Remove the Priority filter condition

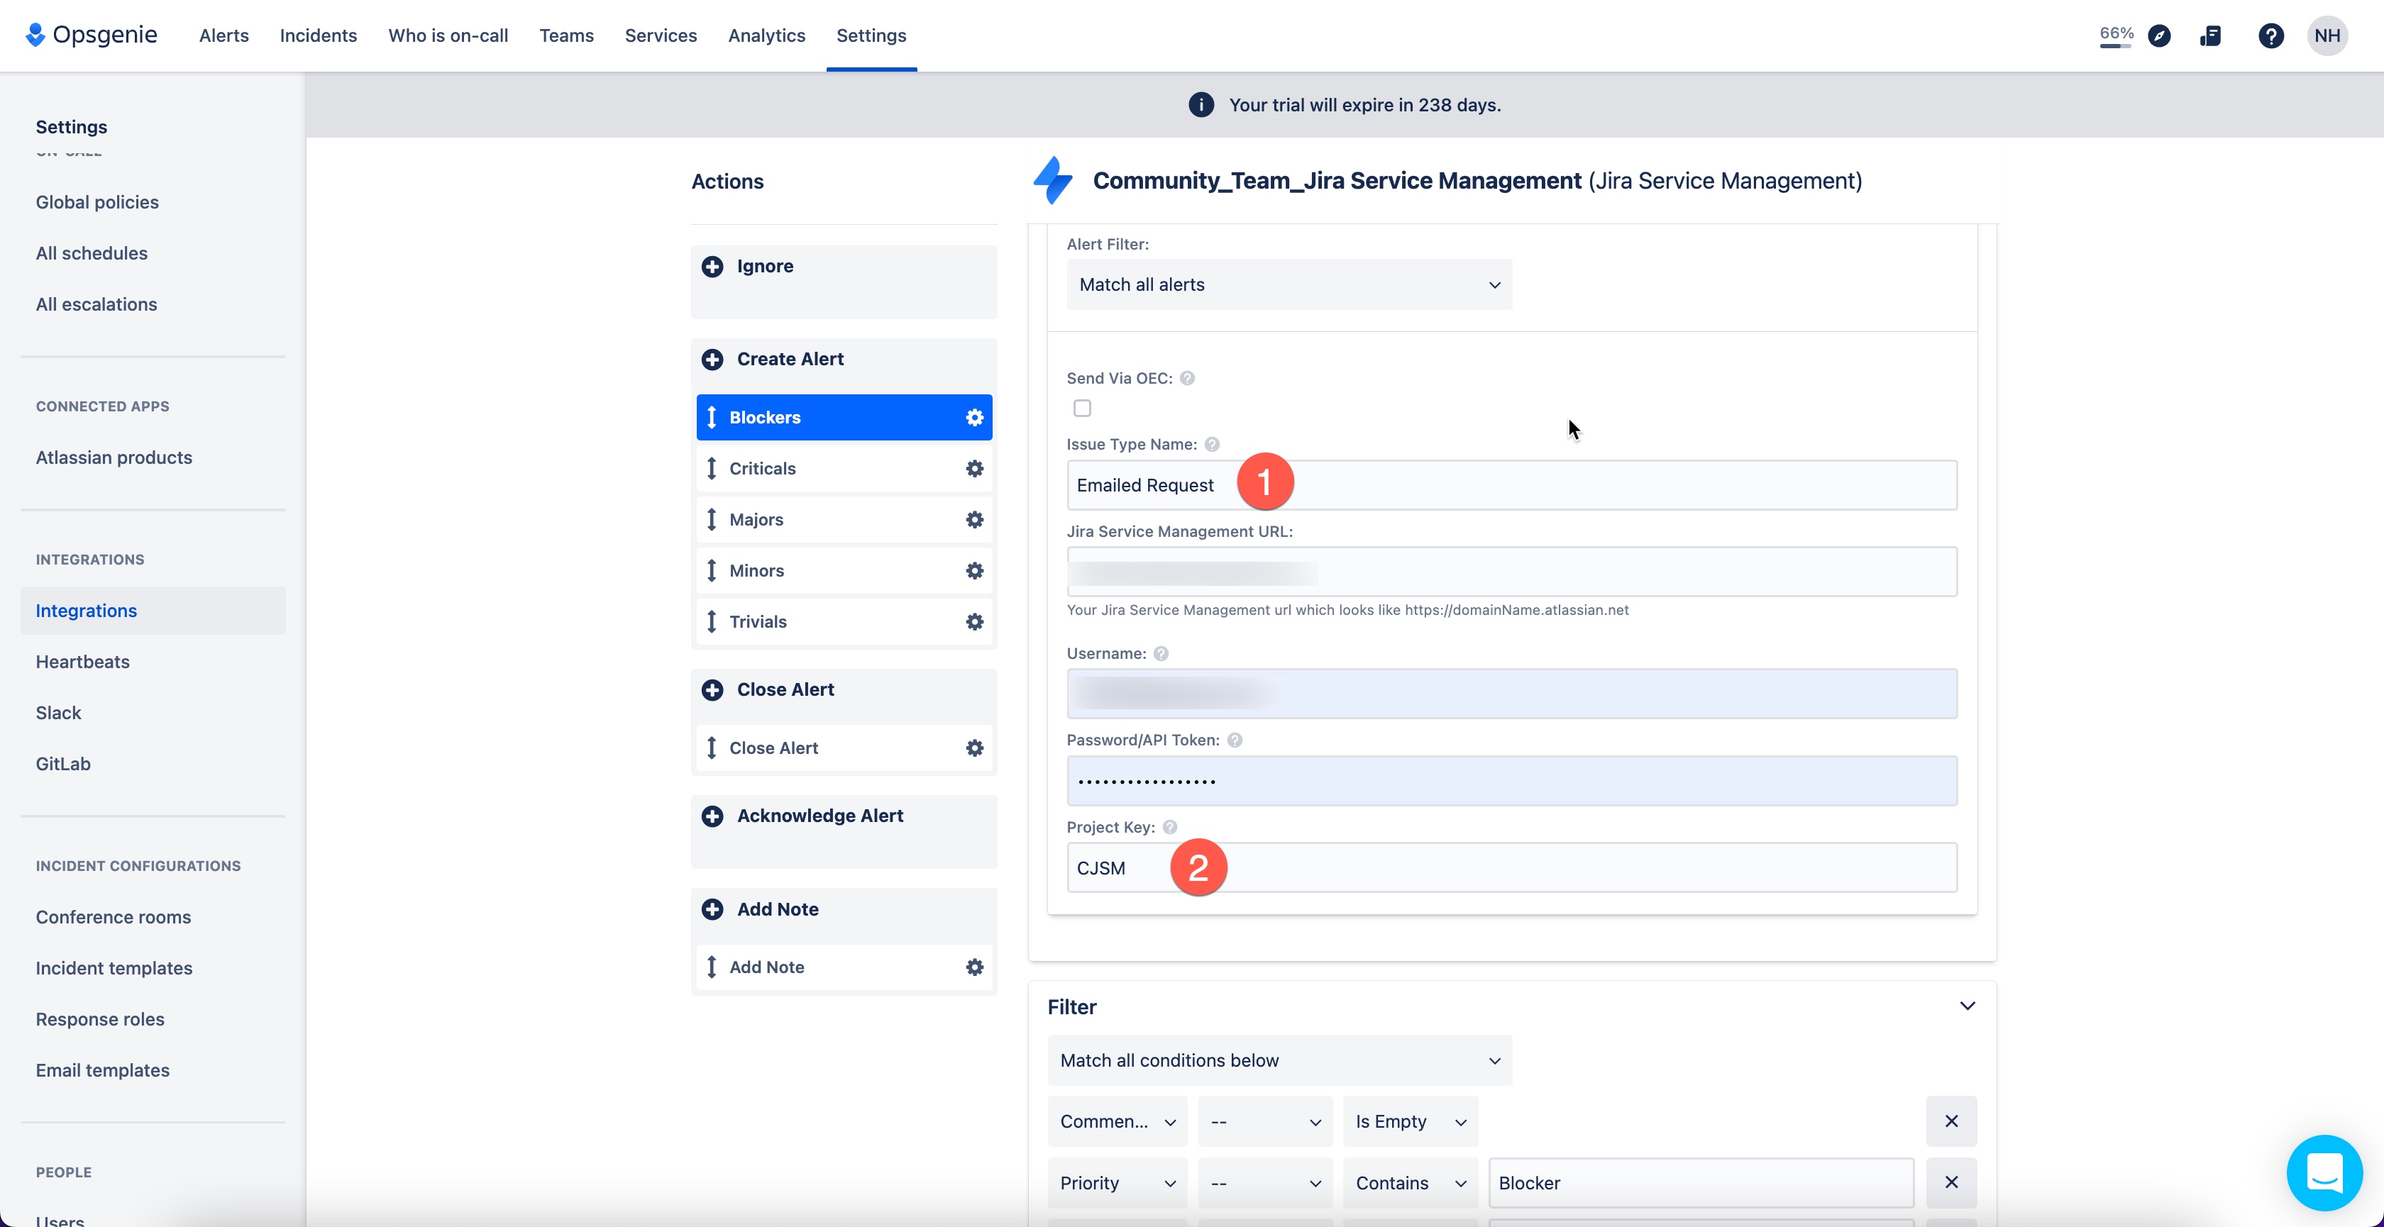point(1951,1182)
